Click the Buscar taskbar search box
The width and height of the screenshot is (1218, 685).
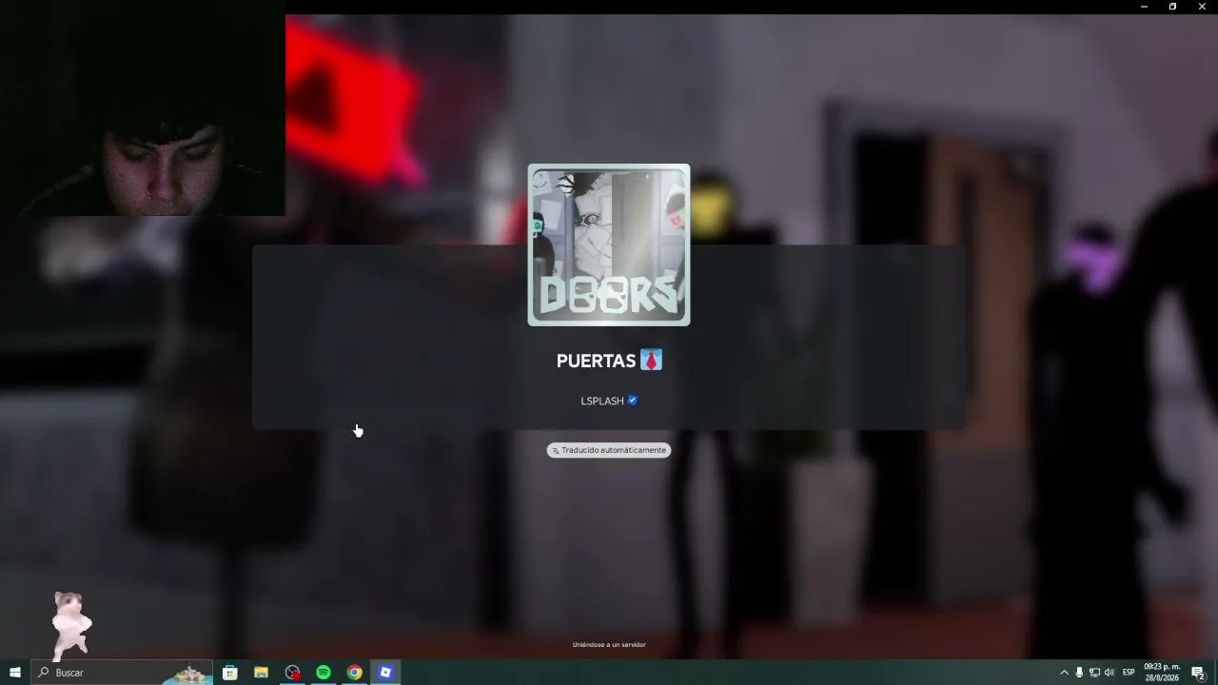point(122,673)
